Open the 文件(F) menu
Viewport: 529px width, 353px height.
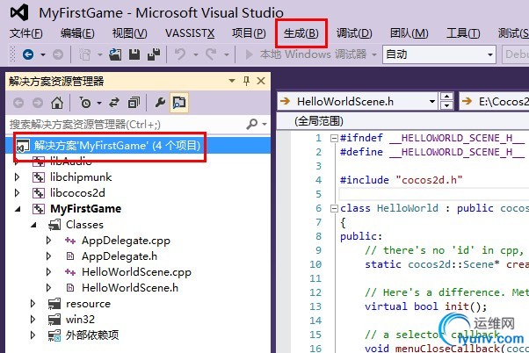(x=26, y=33)
